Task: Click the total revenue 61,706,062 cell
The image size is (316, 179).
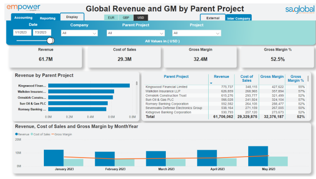Action: coord(223,117)
